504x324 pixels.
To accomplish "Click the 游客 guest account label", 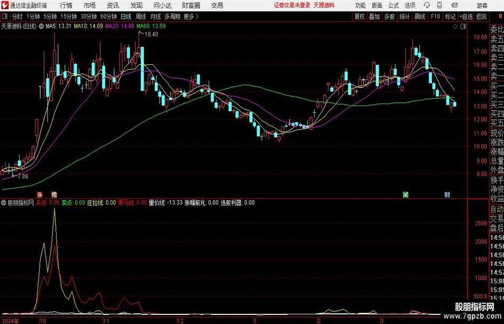I will coord(482,5).
